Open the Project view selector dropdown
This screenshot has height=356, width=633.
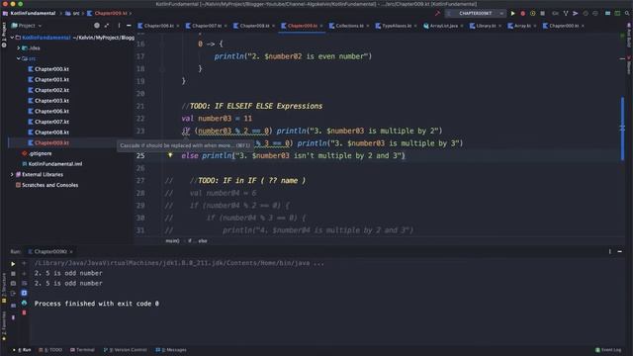(27, 26)
